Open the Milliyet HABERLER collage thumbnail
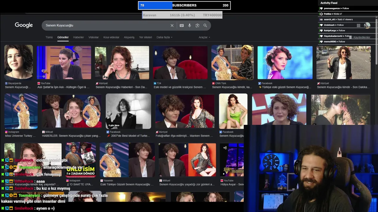This screenshot has height=212, width=378. tap(71, 111)
